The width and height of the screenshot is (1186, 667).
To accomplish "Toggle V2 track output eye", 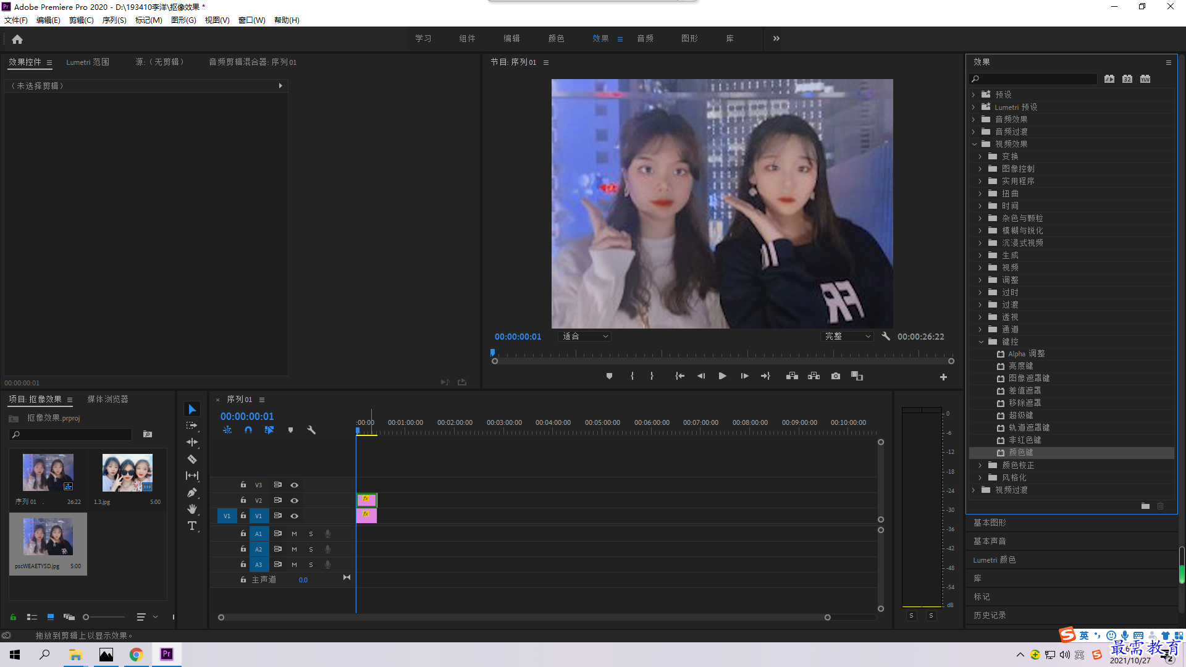I will 295,500.
